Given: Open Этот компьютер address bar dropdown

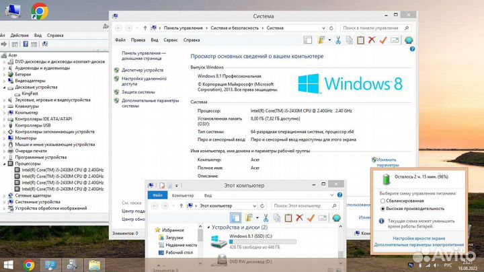Looking at the screenshot, I should (x=254, y=206).
